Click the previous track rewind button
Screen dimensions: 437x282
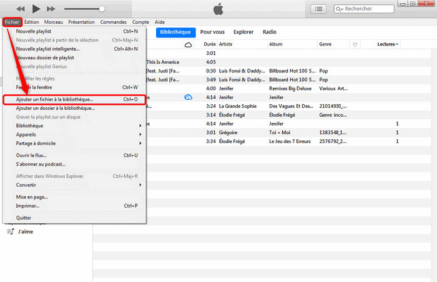(x=21, y=9)
